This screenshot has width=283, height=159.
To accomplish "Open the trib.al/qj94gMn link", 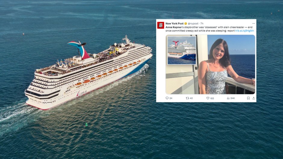I will coord(244,31).
